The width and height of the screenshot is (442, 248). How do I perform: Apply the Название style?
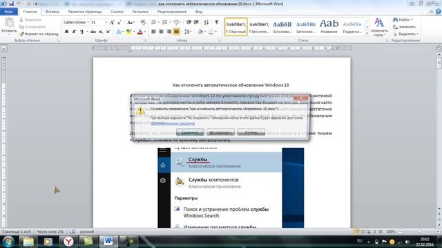pos(329,26)
